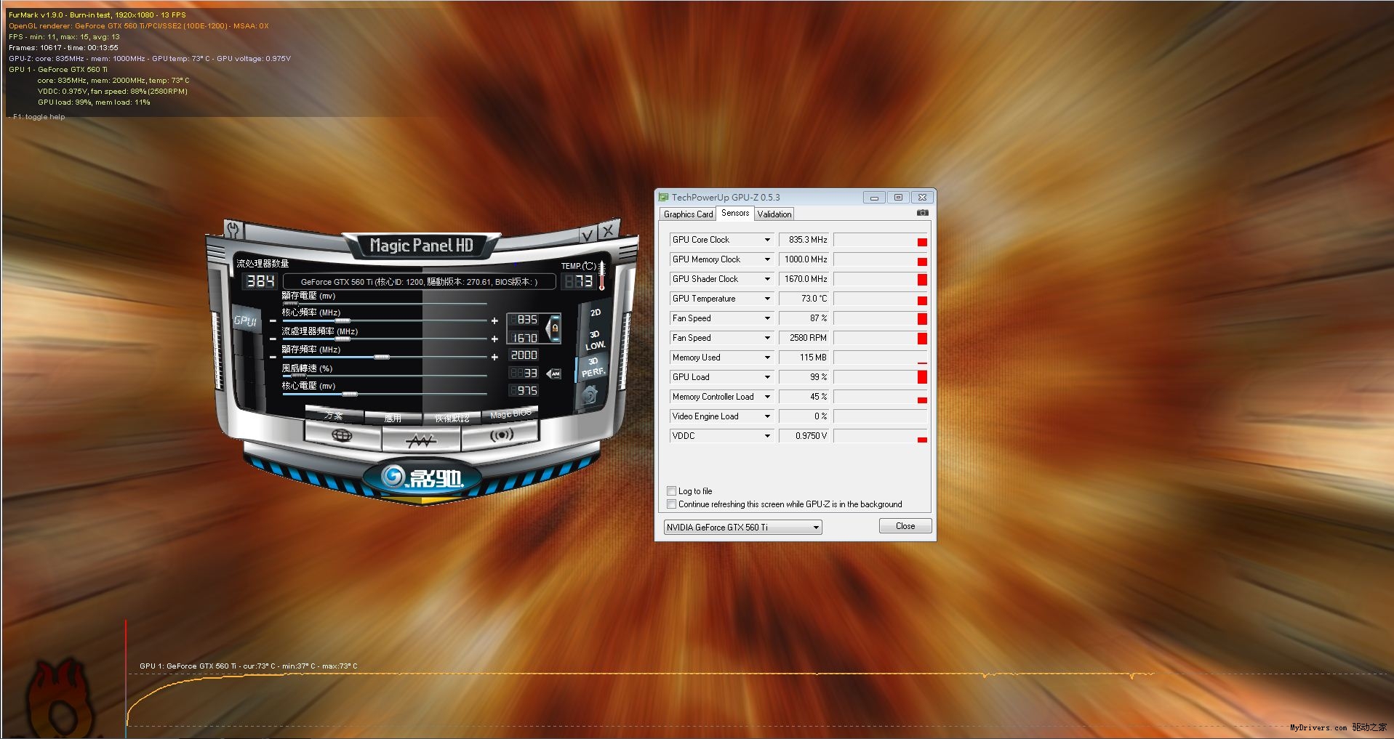Open the GPU Load dropdown
Viewport: 1394px width, 739px height.
pos(721,377)
